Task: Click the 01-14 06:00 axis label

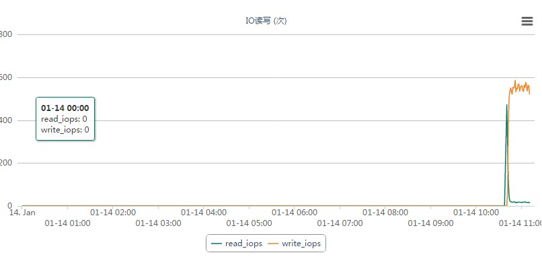Action: tap(295, 212)
